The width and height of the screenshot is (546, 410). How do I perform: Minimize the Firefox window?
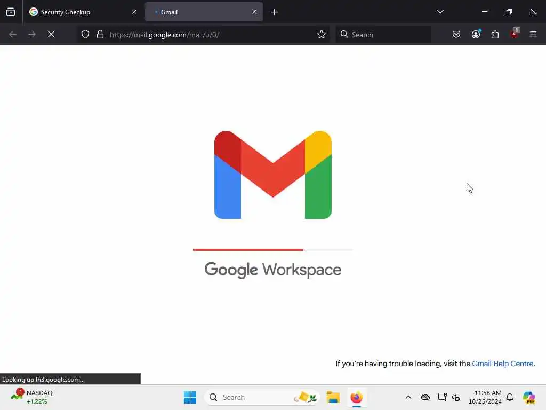pos(485,12)
